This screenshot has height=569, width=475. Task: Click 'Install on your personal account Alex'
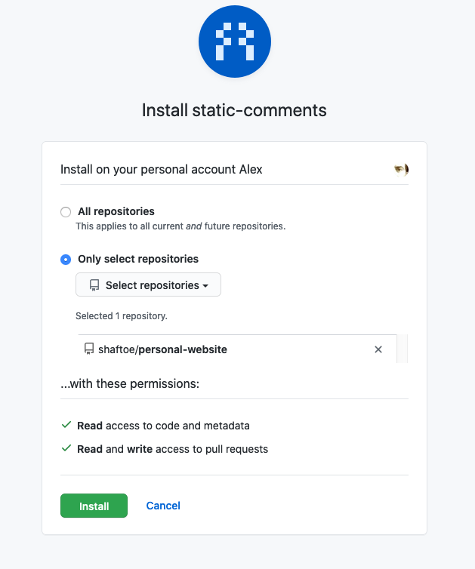[162, 170]
